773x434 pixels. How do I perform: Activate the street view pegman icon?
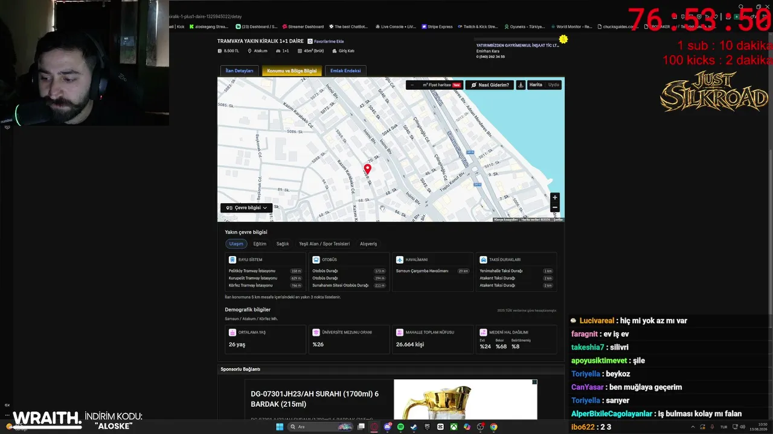521,85
